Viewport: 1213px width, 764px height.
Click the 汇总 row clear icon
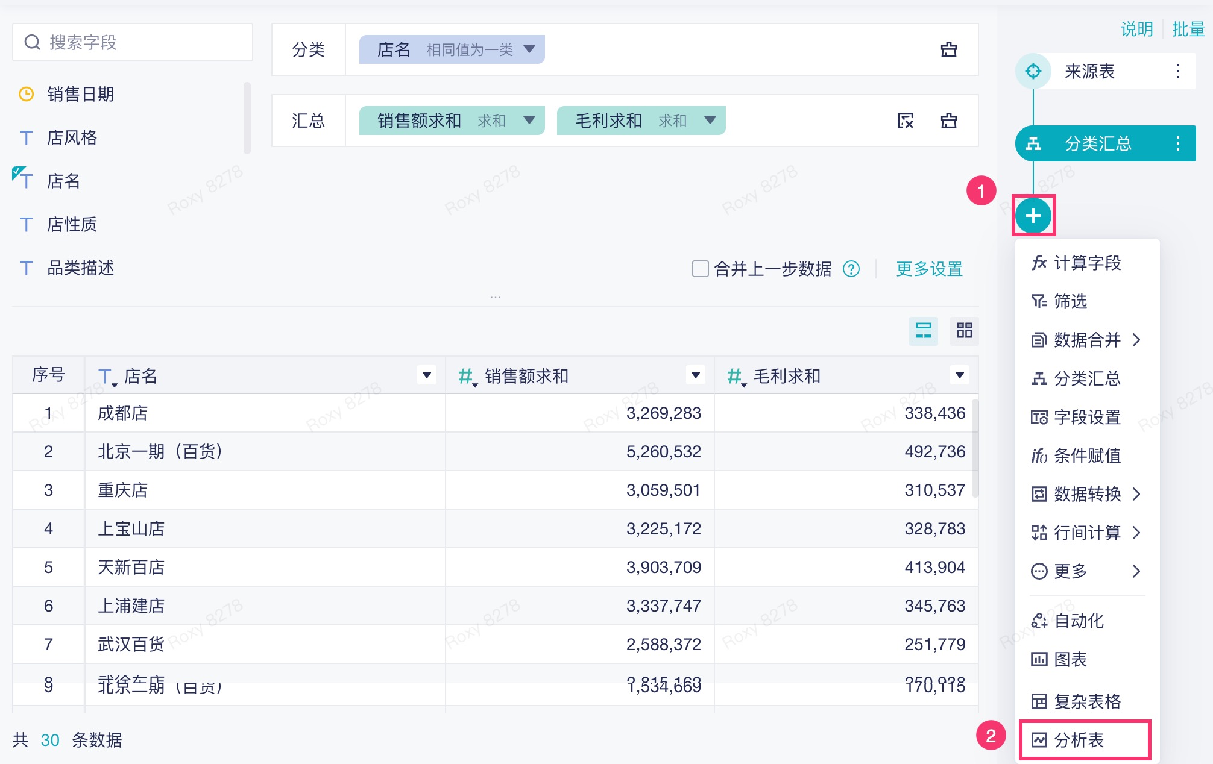point(948,121)
